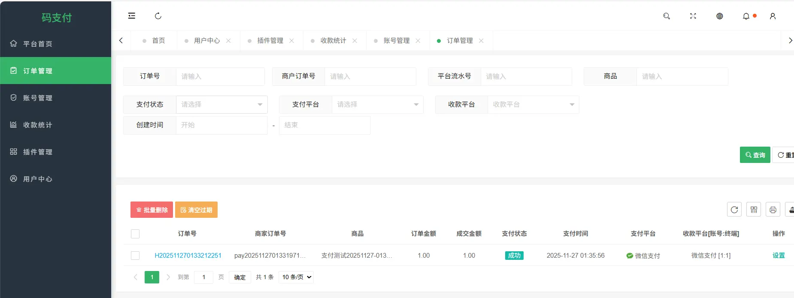Viewport: 794px width, 298px height.
Task: Open 账号管理 in the sidebar
Action: (38, 98)
